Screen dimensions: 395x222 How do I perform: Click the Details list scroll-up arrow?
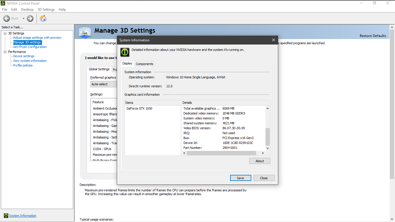(x=267, y=108)
